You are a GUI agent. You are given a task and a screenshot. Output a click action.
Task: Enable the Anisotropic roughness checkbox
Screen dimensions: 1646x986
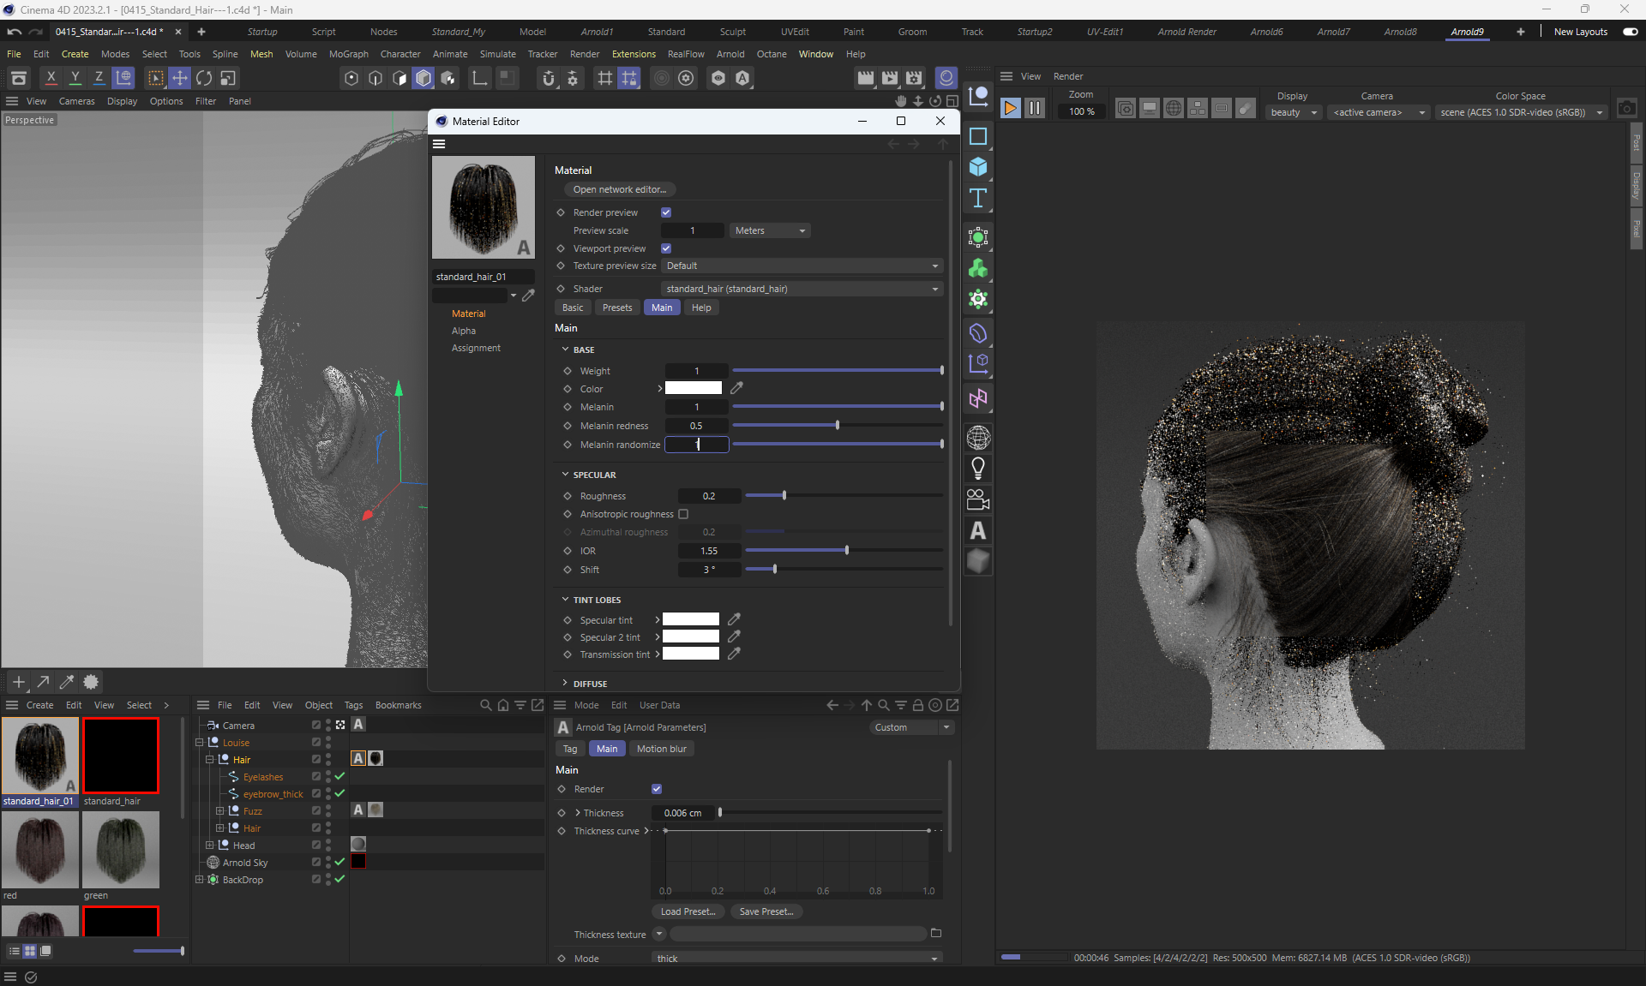(683, 514)
